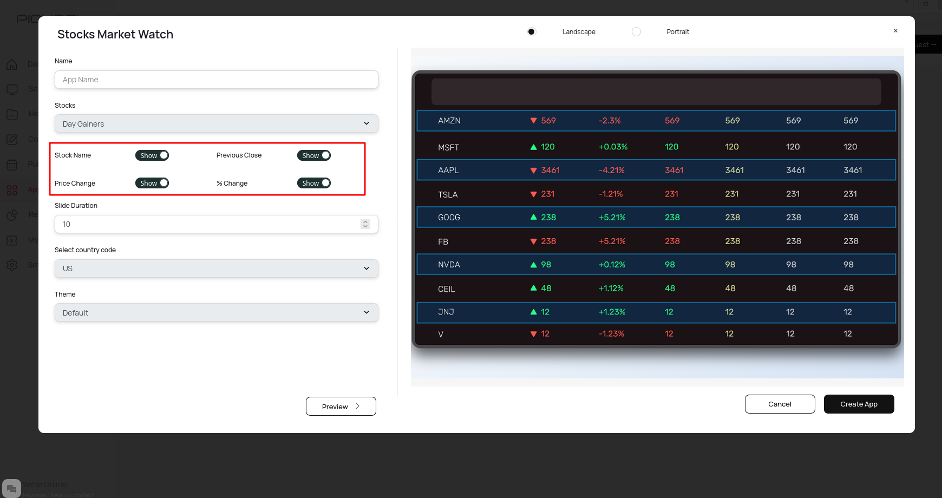Image resolution: width=942 pixels, height=498 pixels.
Task: Disable the % Change Show toggle
Action: [x=314, y=183]
